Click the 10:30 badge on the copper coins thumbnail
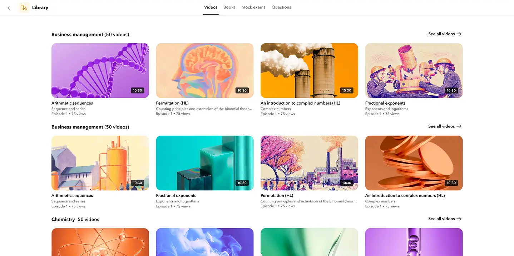 click(x=451, y=183)
